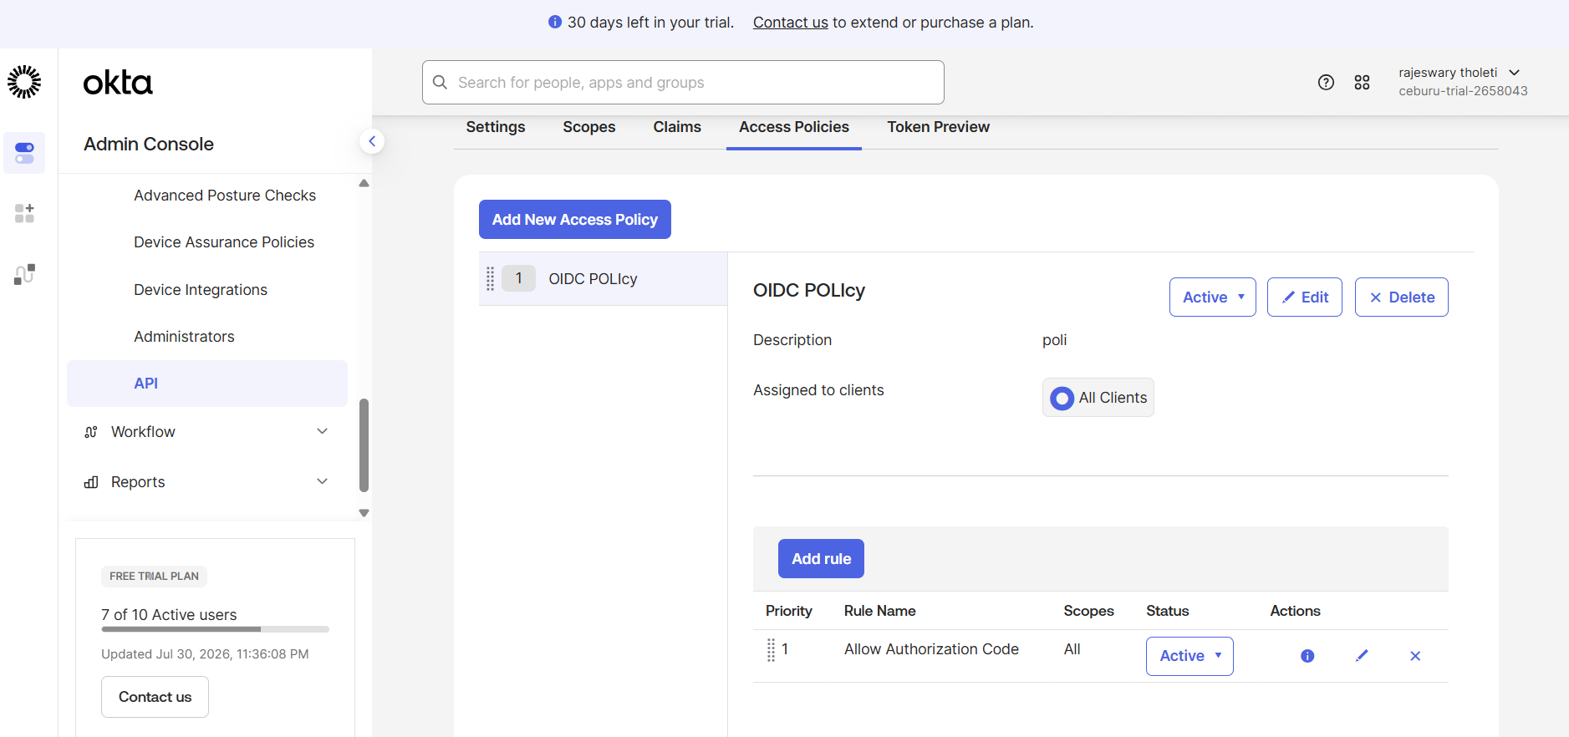Open the apps grid icon in header
This screenshot has height=737, width=1569.
tap(1362, 82)
